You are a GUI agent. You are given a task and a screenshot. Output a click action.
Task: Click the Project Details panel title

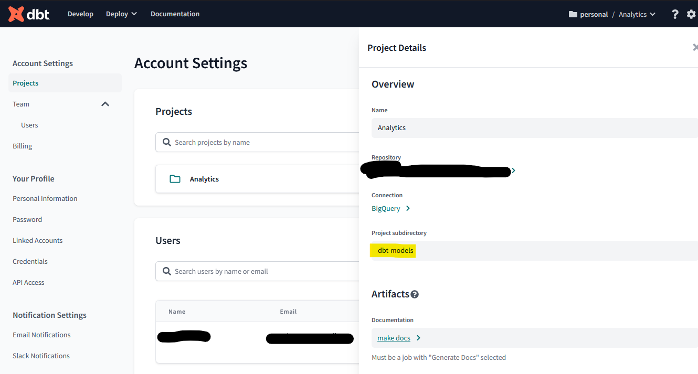click(x=397, y=48)
